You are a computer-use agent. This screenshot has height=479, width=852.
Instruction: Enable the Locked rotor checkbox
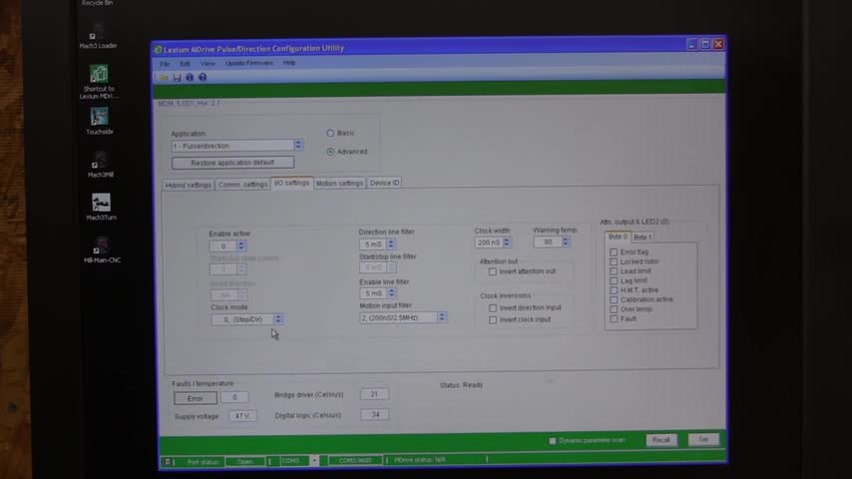[x=614, y=262]
